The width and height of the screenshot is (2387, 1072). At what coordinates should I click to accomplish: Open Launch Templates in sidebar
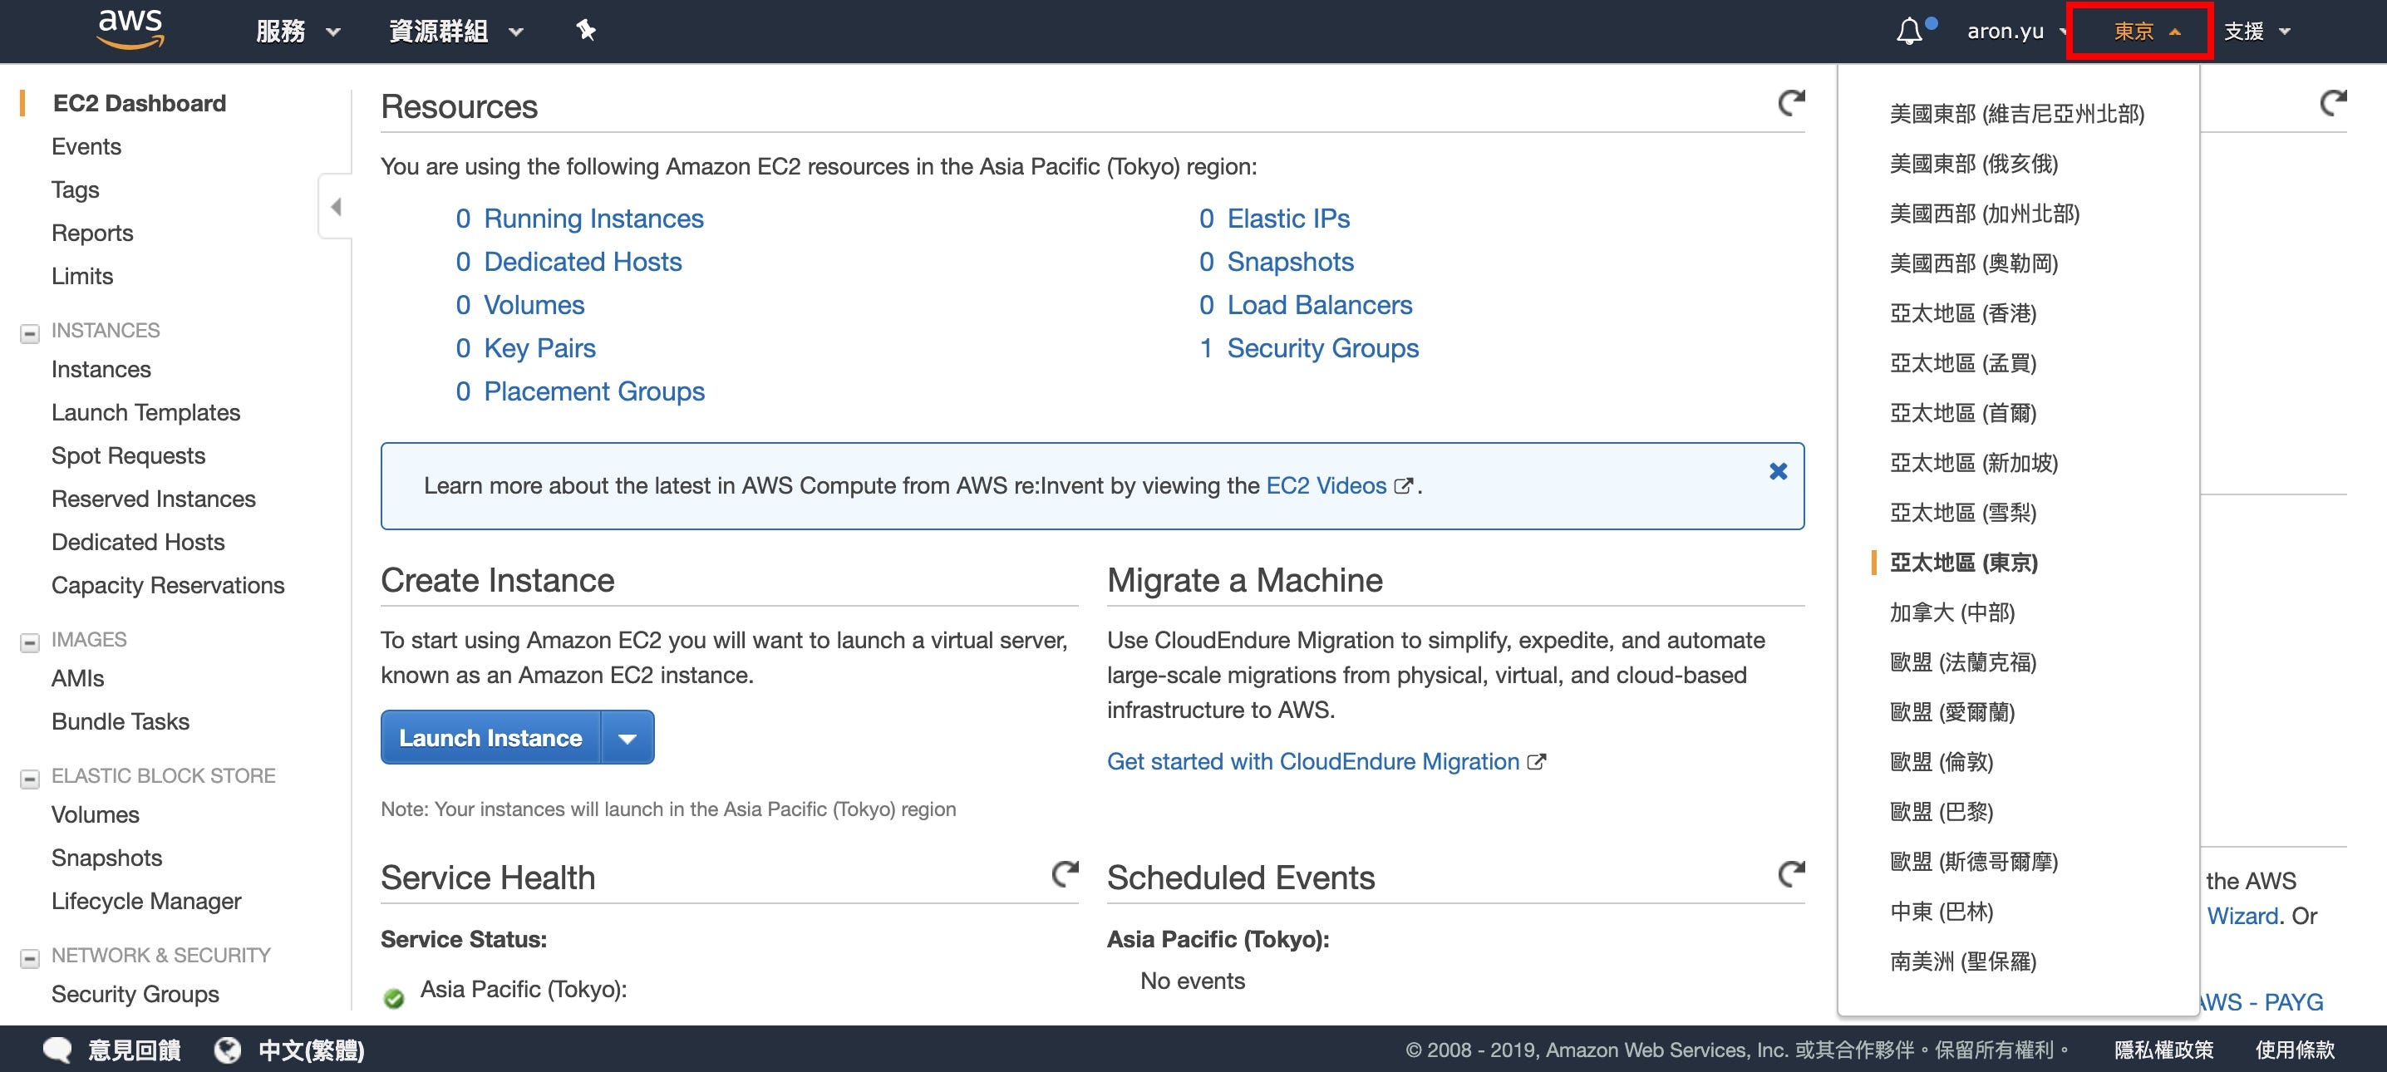coord(145,412)
